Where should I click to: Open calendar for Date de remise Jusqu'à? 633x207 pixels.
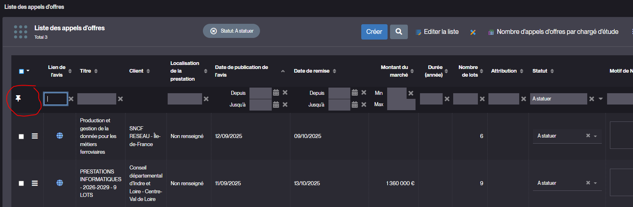[355, 105]
